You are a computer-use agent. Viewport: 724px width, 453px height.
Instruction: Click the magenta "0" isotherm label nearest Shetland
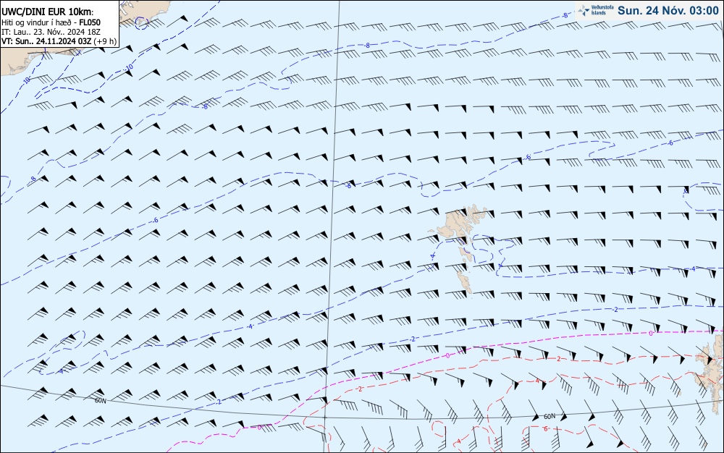[651, 333]
